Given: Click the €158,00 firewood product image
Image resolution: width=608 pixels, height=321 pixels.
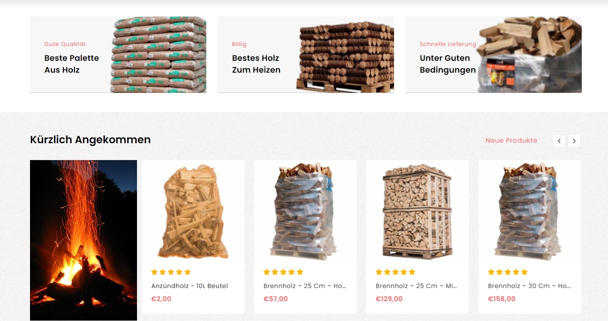Looking at the screenshot, I should [x=530, y=211].
